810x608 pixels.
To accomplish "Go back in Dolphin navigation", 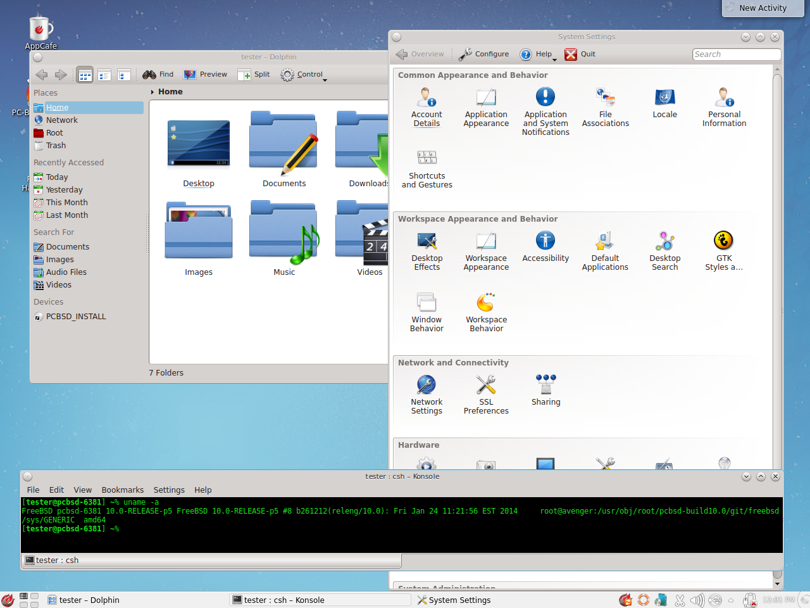I will pos(42,75).
